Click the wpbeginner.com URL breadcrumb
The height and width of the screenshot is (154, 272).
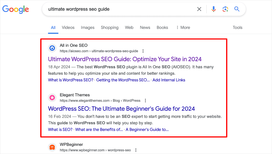point(95,150)
